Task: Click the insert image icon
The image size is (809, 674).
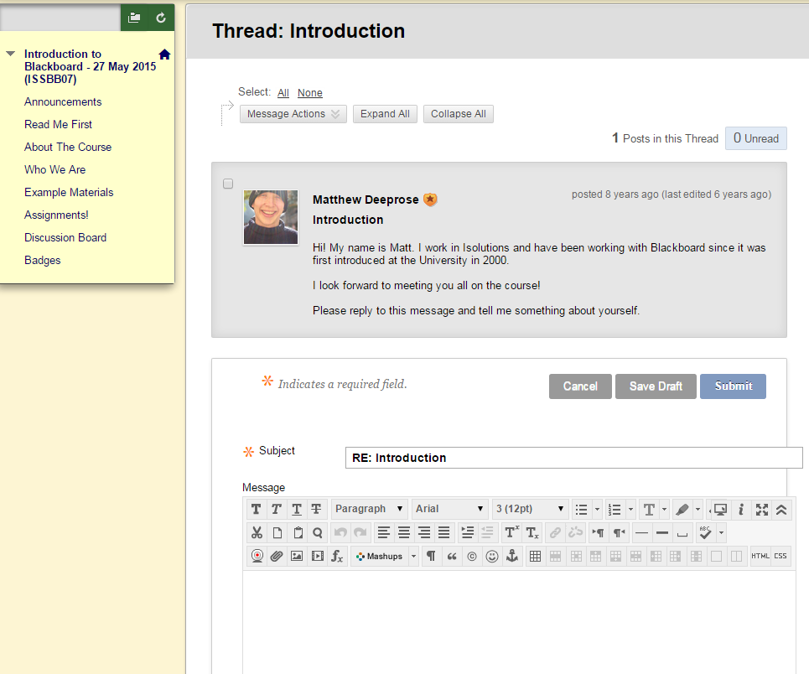Action: point(297,556)
